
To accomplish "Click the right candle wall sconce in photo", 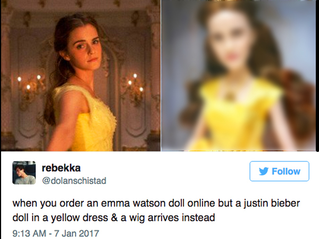I will point(135,89).
